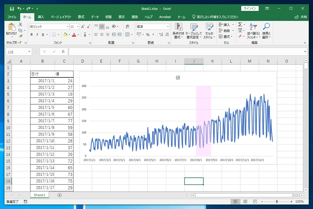Click the merge and center icon
Screen dimensions: 313x209
tap(128, 34)
